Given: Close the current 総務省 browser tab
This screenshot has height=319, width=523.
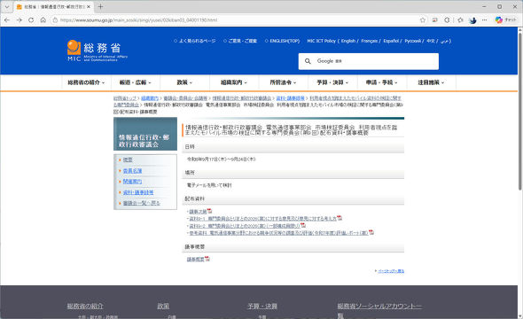Looking at the screenshot, I should pos(89,7).
